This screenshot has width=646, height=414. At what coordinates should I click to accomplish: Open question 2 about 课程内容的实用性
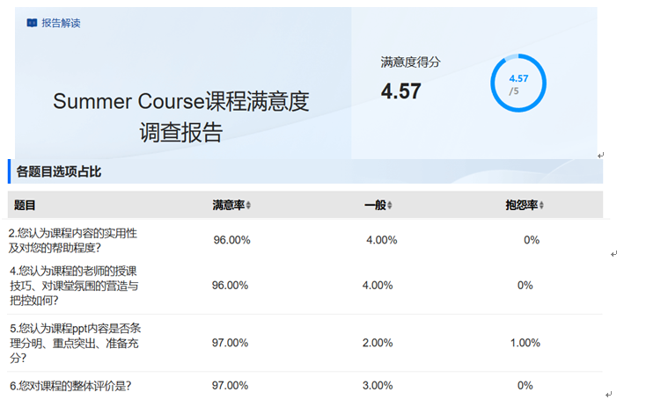point(73,240)
